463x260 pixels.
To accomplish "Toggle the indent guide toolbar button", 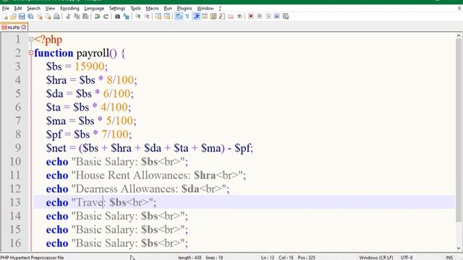I will [x=196, y=17].
